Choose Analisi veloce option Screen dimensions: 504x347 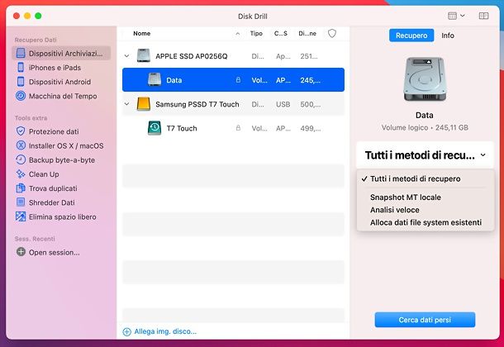[x=395, y=210]
